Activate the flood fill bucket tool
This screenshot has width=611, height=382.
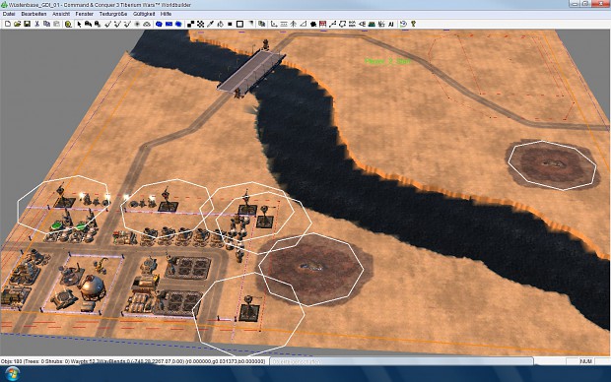pyautogui.click(x=220, y=25)
